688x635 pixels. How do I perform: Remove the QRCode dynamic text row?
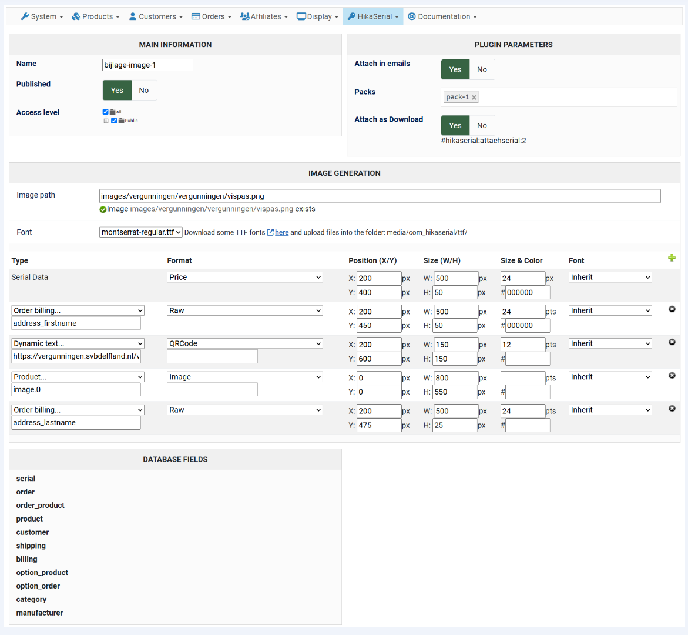coord(672,342)
